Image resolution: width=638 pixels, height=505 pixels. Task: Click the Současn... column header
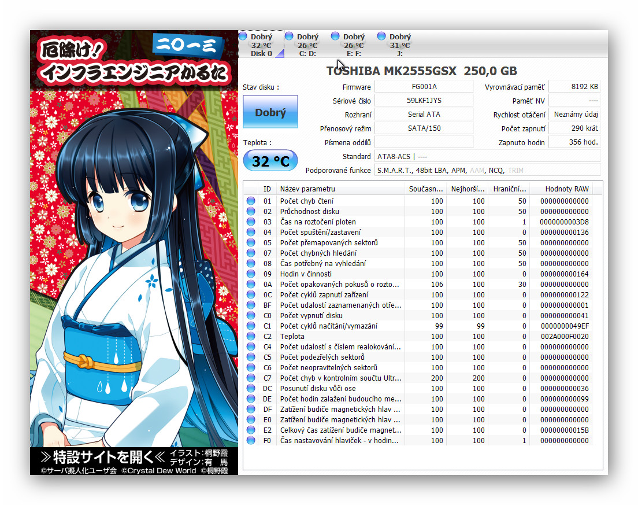pyautogui.click(x=425, y=189)
